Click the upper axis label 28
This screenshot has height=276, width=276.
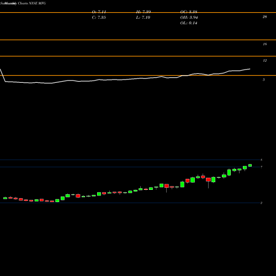(x=264, y=17)
